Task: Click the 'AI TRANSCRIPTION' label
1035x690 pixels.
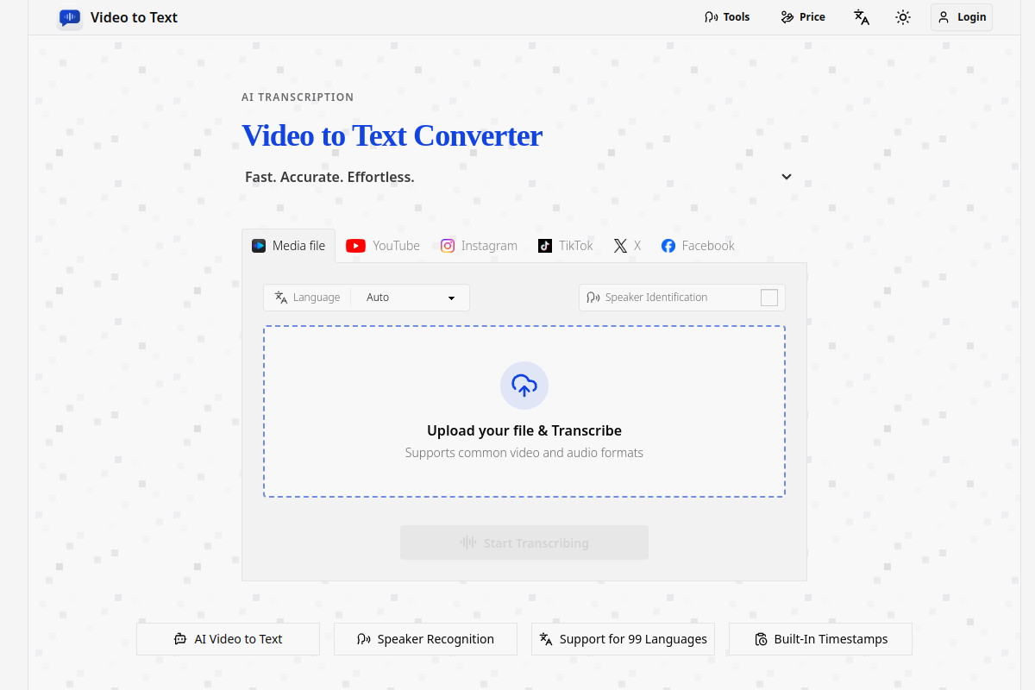Action: click(298, 97)
